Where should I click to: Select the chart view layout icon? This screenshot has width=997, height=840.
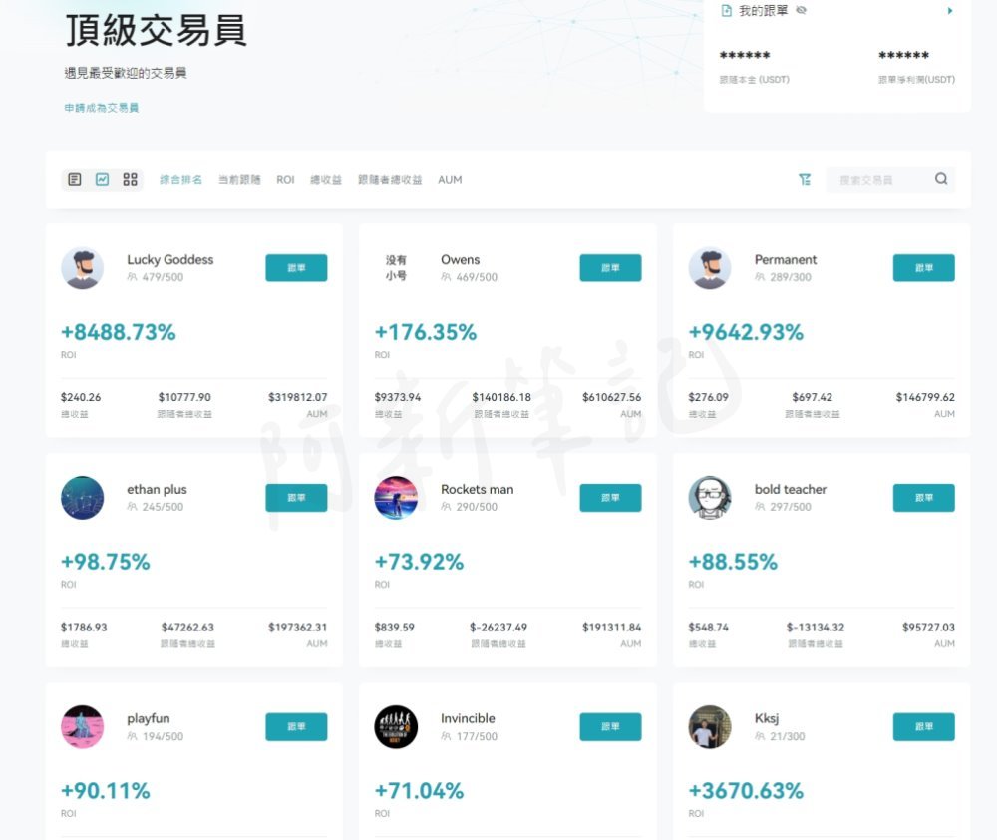click(x=104, y=179)
